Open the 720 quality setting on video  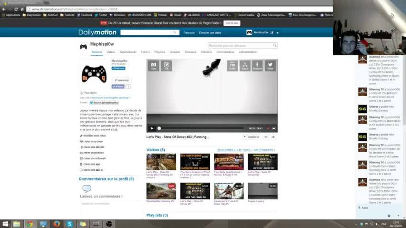pos(232,66)
